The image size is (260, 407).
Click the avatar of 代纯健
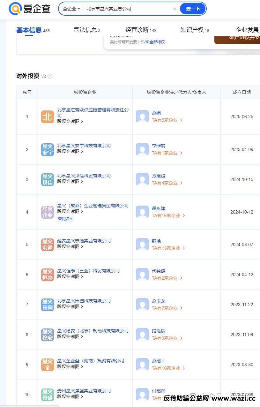tap(142, 275)
